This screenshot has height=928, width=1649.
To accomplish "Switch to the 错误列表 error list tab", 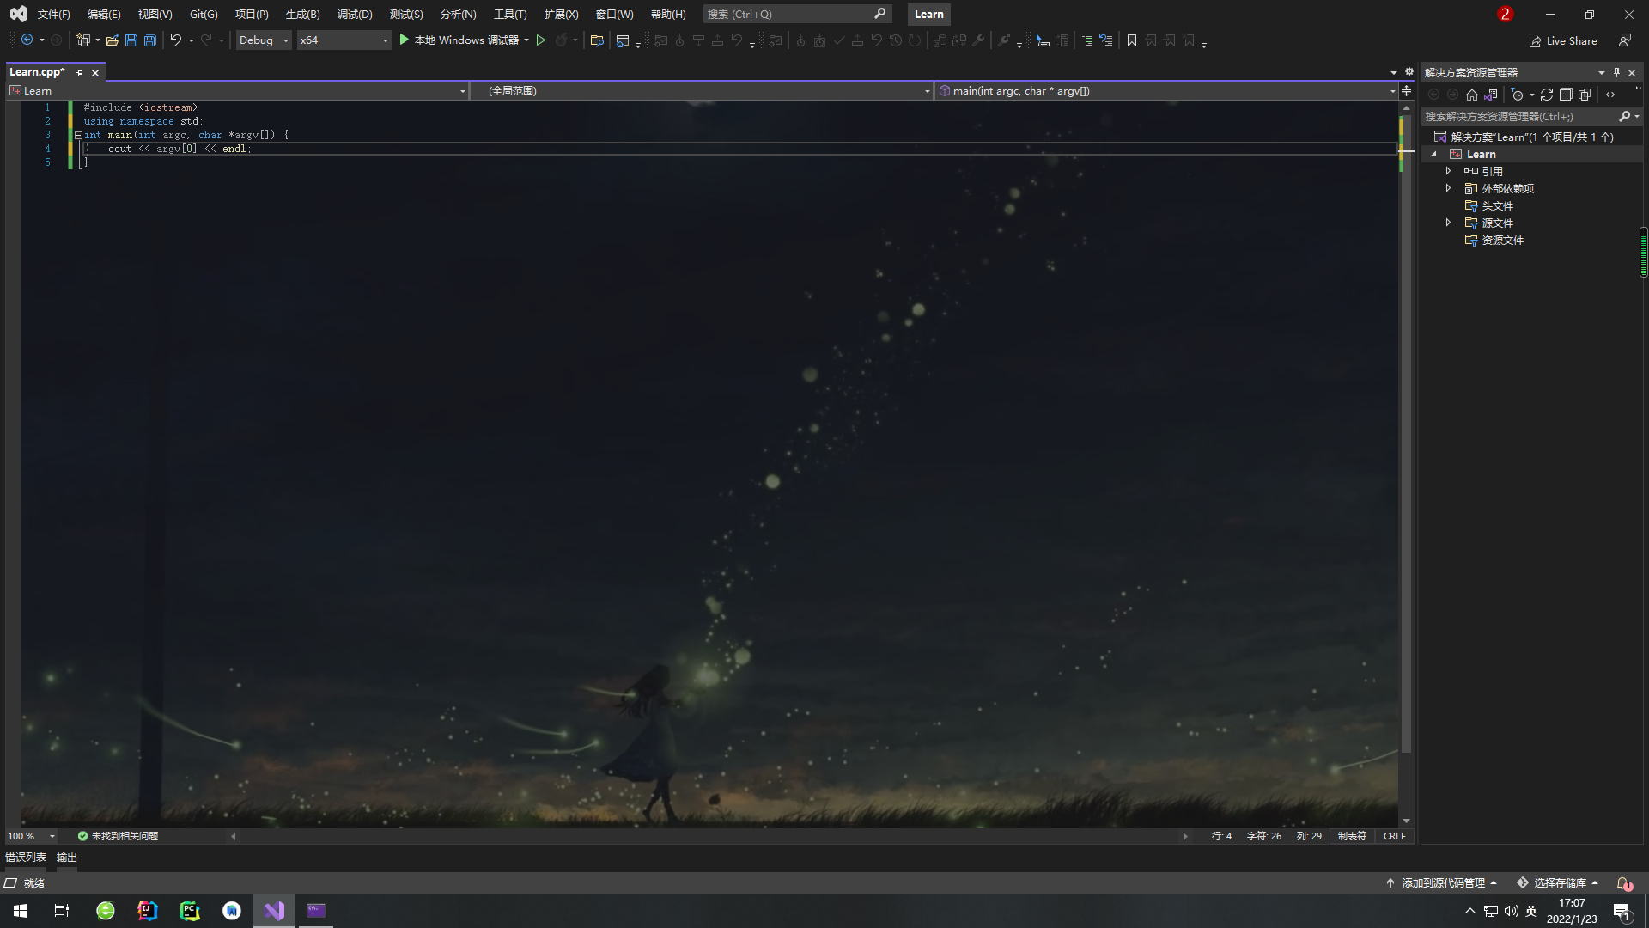I will point(26,858).
